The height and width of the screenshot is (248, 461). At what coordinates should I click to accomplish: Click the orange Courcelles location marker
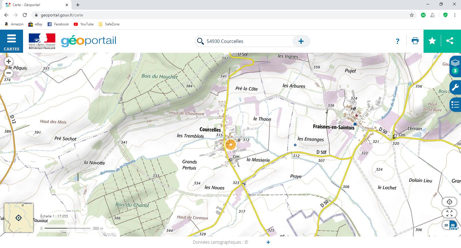click(231, 144)
